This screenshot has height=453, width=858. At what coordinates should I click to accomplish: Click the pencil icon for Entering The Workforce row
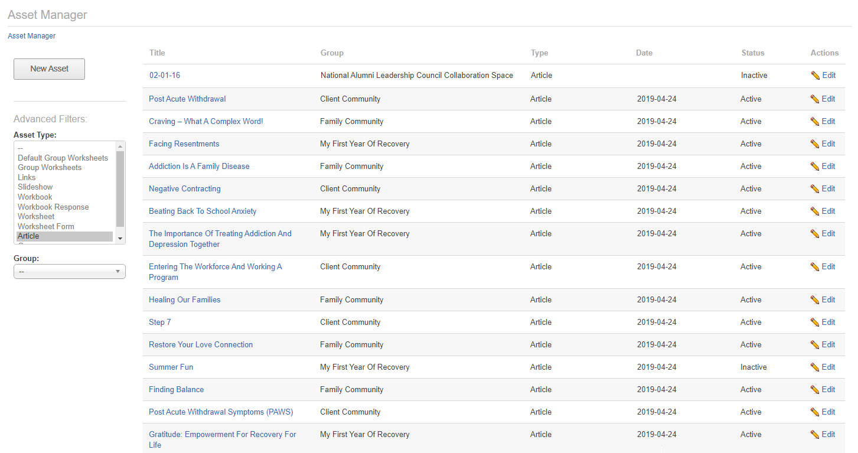point(815,267)
